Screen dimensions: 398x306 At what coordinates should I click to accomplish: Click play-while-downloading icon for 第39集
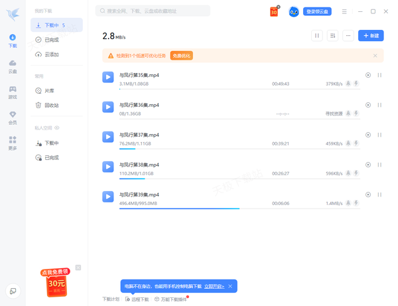tap(368, 194)
